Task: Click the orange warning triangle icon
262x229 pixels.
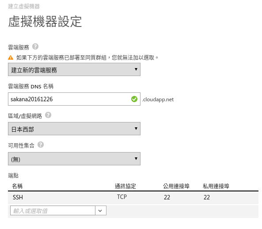Action: tap(11, 57)
